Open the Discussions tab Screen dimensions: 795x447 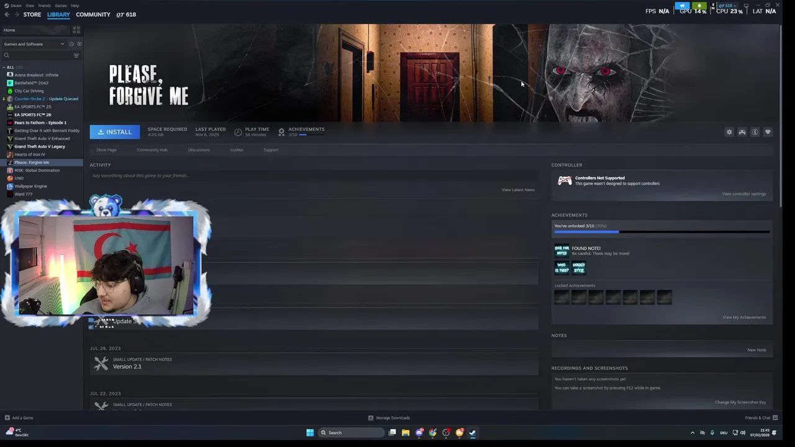[x=199, y=150]
